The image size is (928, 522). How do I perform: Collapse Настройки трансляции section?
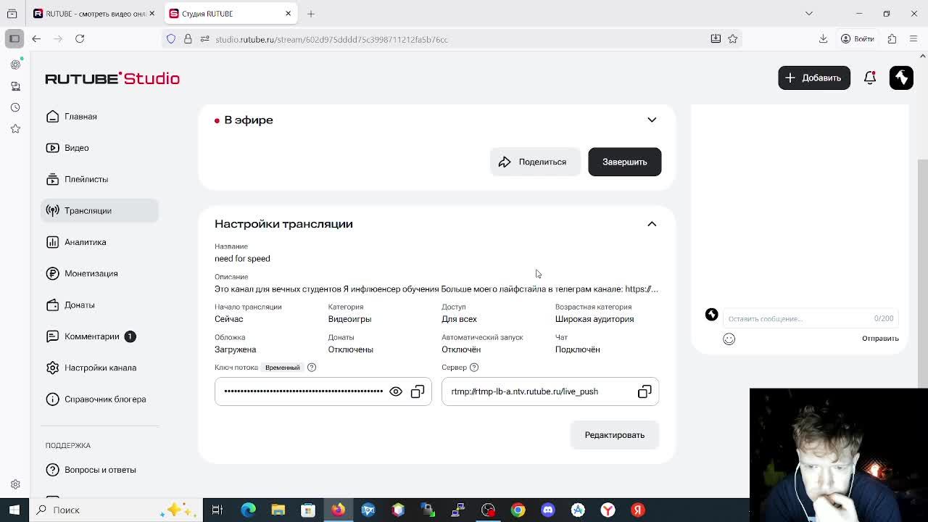point(652,224)
